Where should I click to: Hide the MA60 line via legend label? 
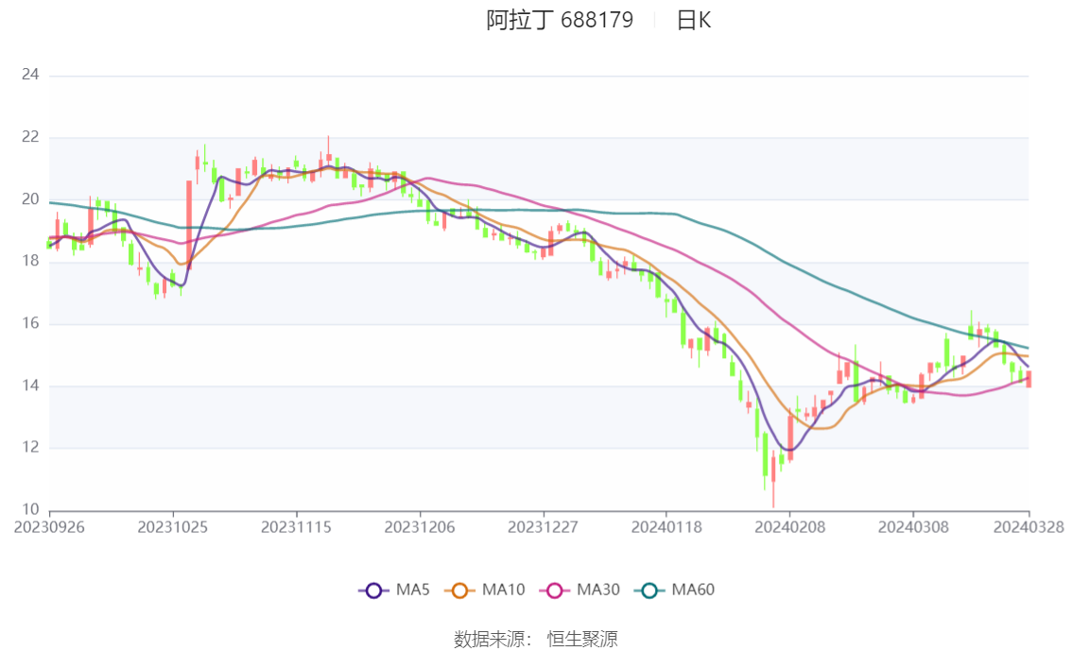pos(693,591)
